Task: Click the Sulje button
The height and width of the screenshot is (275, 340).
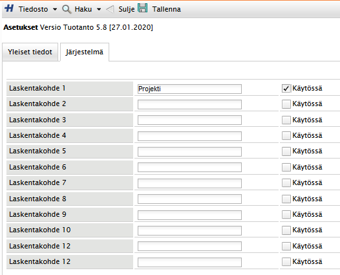Action: point(127,9)
